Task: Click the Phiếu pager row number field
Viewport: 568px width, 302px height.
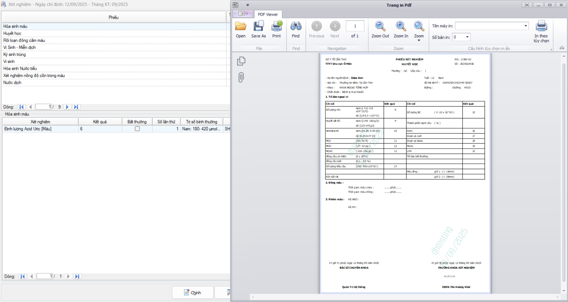Action: coord(43,107)
